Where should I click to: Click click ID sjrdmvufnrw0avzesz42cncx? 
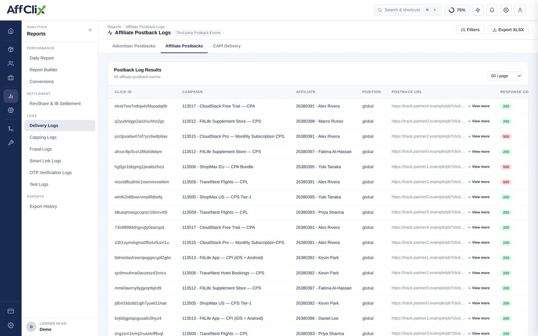[140, 273]
